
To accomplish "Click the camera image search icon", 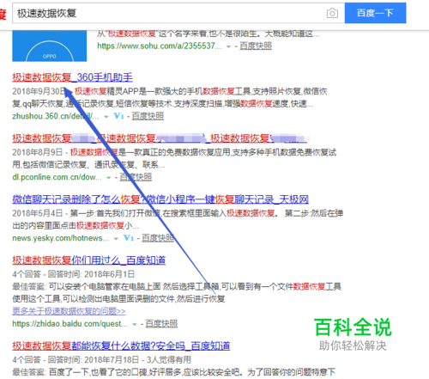I will [x=332, y=13].
